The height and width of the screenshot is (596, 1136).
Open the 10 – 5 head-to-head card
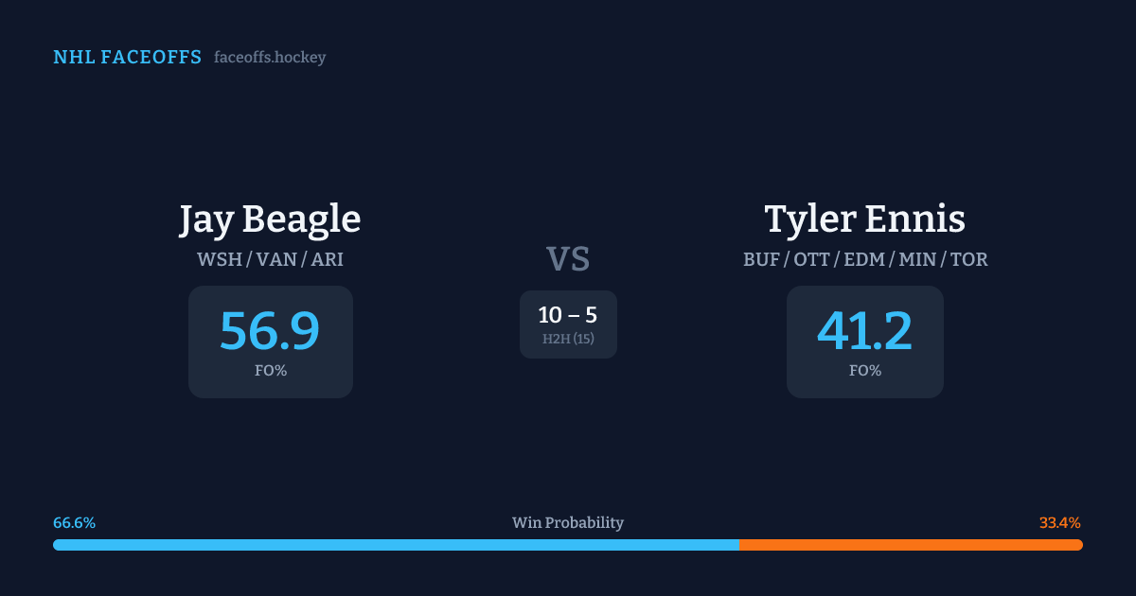pyautogui.click(x=568, y=324)
